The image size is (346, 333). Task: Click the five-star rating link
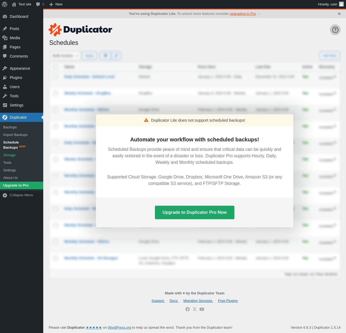(94, 328)
